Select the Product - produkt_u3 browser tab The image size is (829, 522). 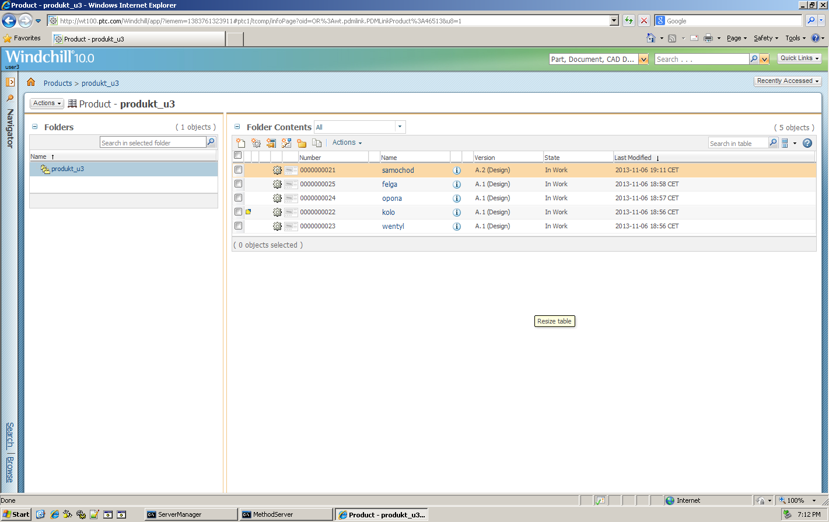[x=138, y=39]
